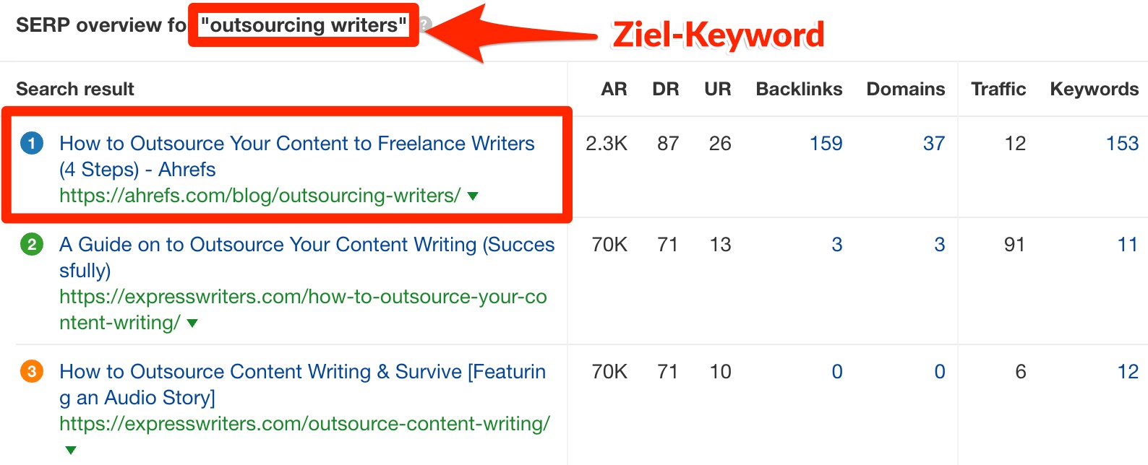This screenshot has height=465, width=1148.
Task: Open the Ahrefs Freelance Writers result title
Action: coord(296,144)
